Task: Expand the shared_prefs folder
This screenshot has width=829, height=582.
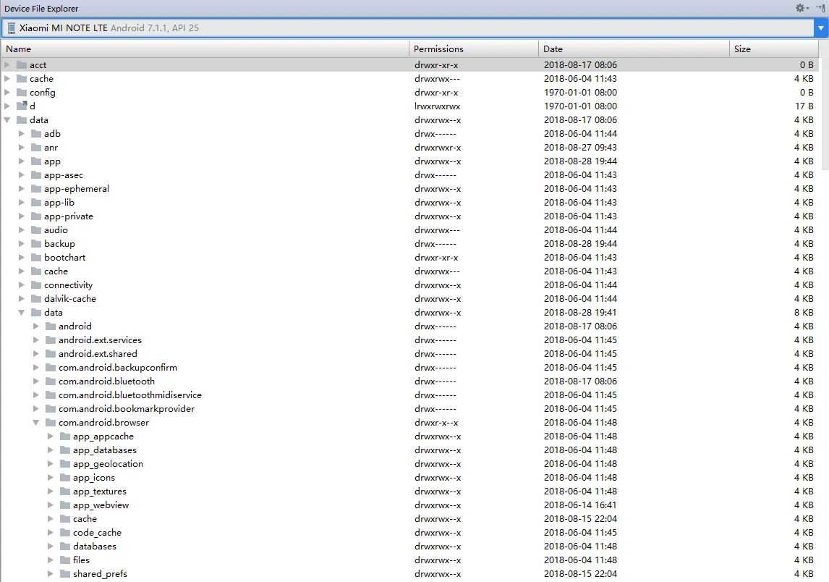Action: [50, 573]
